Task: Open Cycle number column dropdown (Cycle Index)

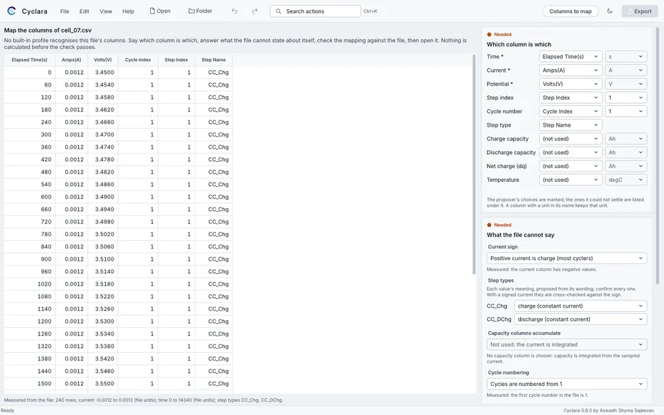Action: [570, 111]
